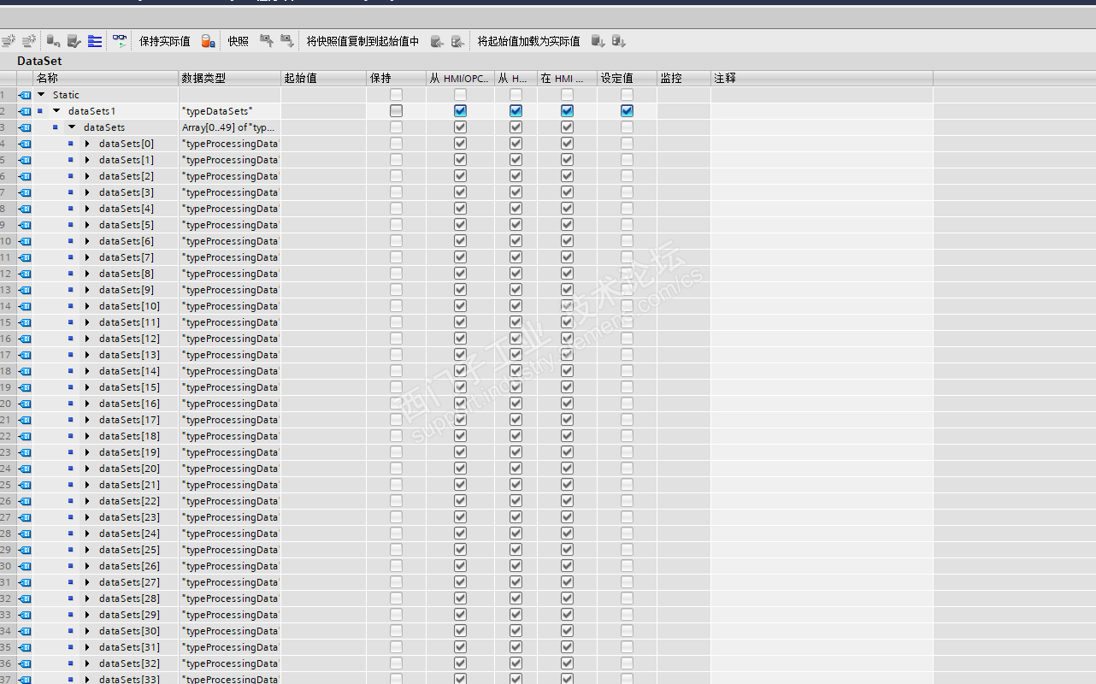Click the 将快照值复制到起始值中 button
The image size is (1096, 684).
coord(363,41)
